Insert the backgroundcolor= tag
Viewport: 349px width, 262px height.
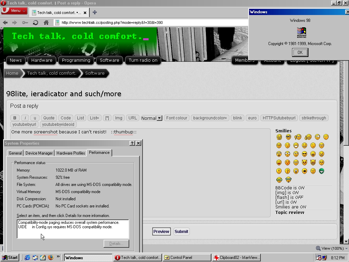(x=210, y=118)
